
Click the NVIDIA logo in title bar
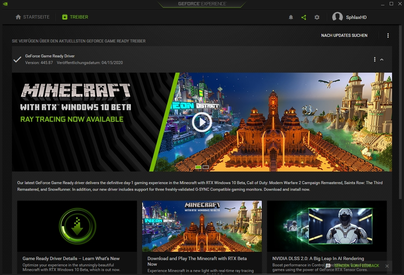[x=5, y=4]
